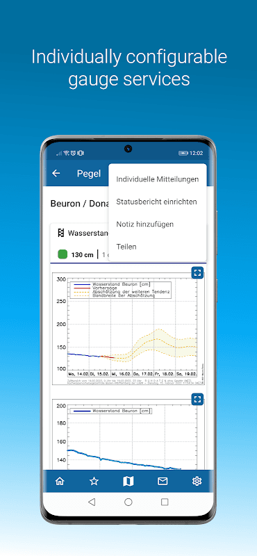Tap the Android home circle button
Screen dimensions: 257x556
click(x=128, y=502)
